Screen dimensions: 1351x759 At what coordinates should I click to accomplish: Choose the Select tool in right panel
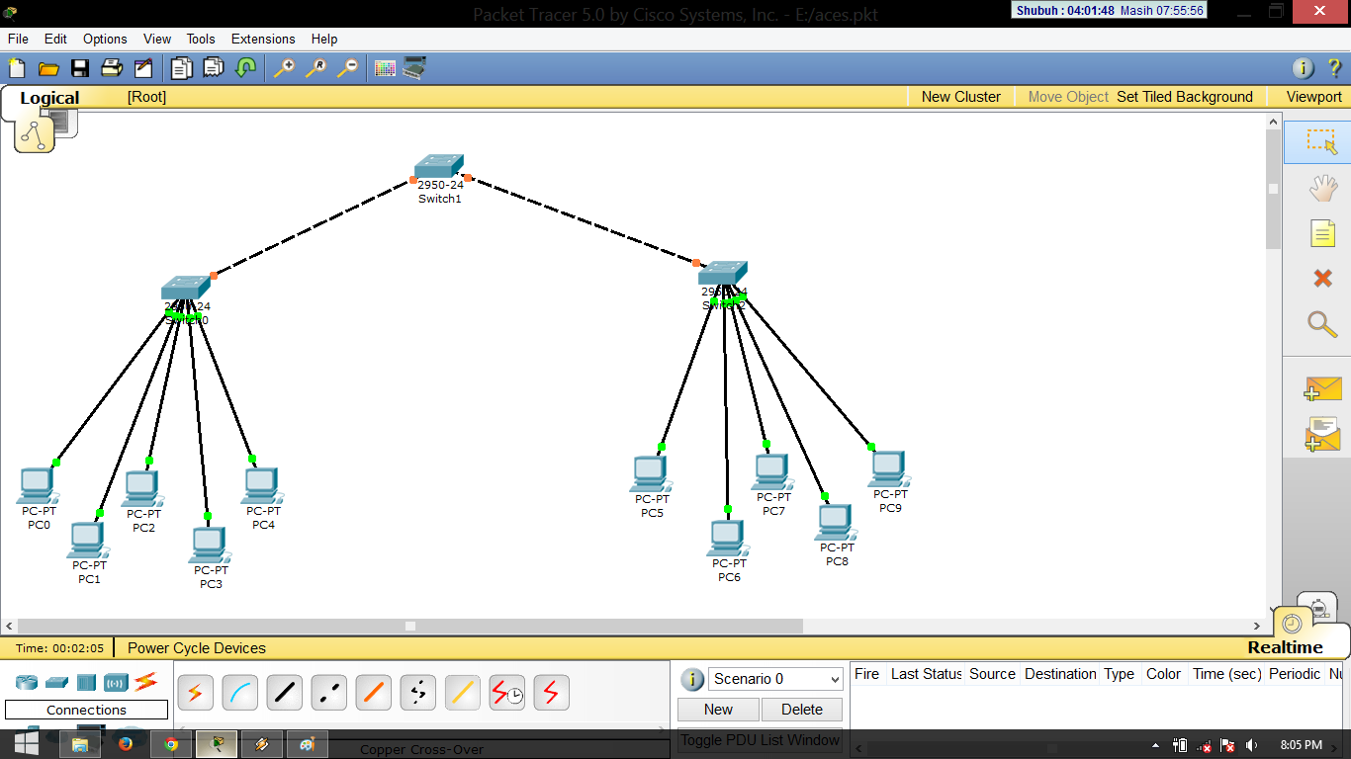tap(1321, 141)
